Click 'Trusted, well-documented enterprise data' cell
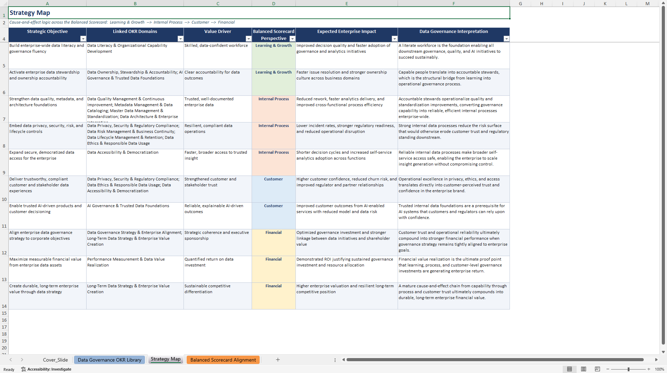Viewport: 667px width, 373px height. tap(218, 109)
